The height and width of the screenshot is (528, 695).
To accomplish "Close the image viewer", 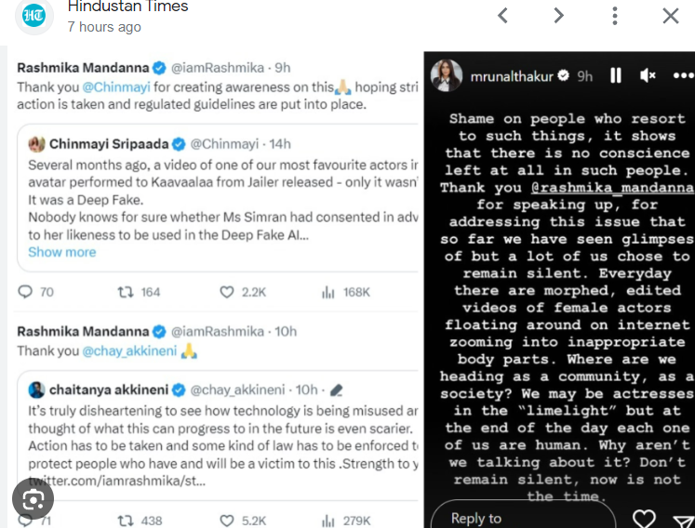I will click(x=671, y=16).
